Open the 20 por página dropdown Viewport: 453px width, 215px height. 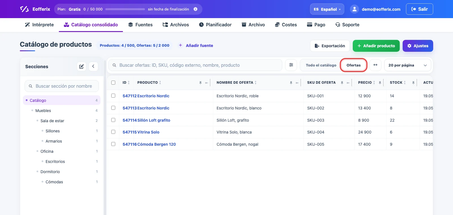pos(408,65)
